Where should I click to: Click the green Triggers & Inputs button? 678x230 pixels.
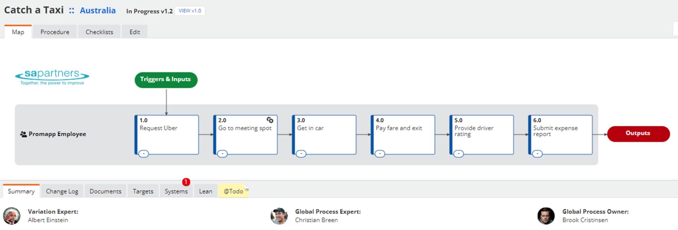coord(166,79)
